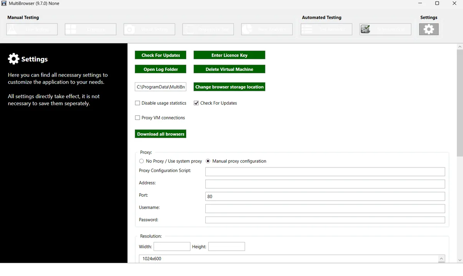Open Selenium Grid with the Se icon
Screen dimensions: 463x276
click(x=385, y=29)
